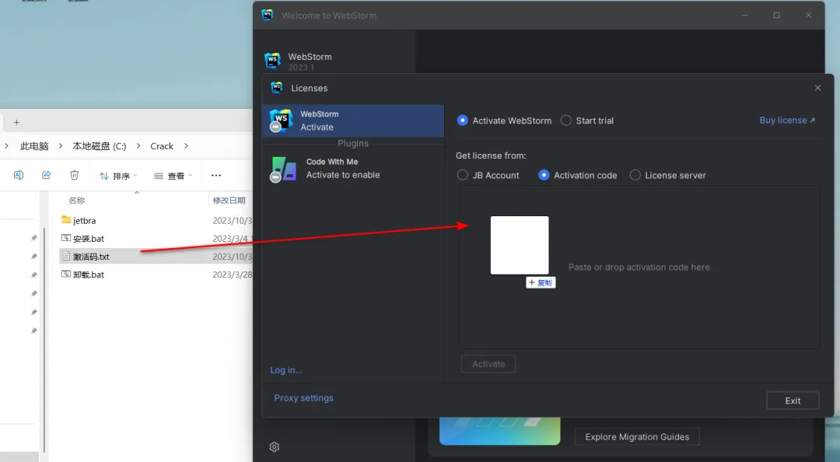The image size is (840, 462).
Task: Sort by 名称 column header
Action: (x=76, y=201)
